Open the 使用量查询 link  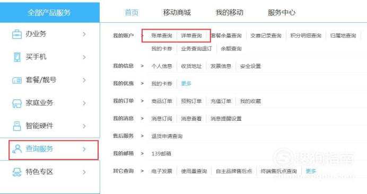click(x=194, y=171)
